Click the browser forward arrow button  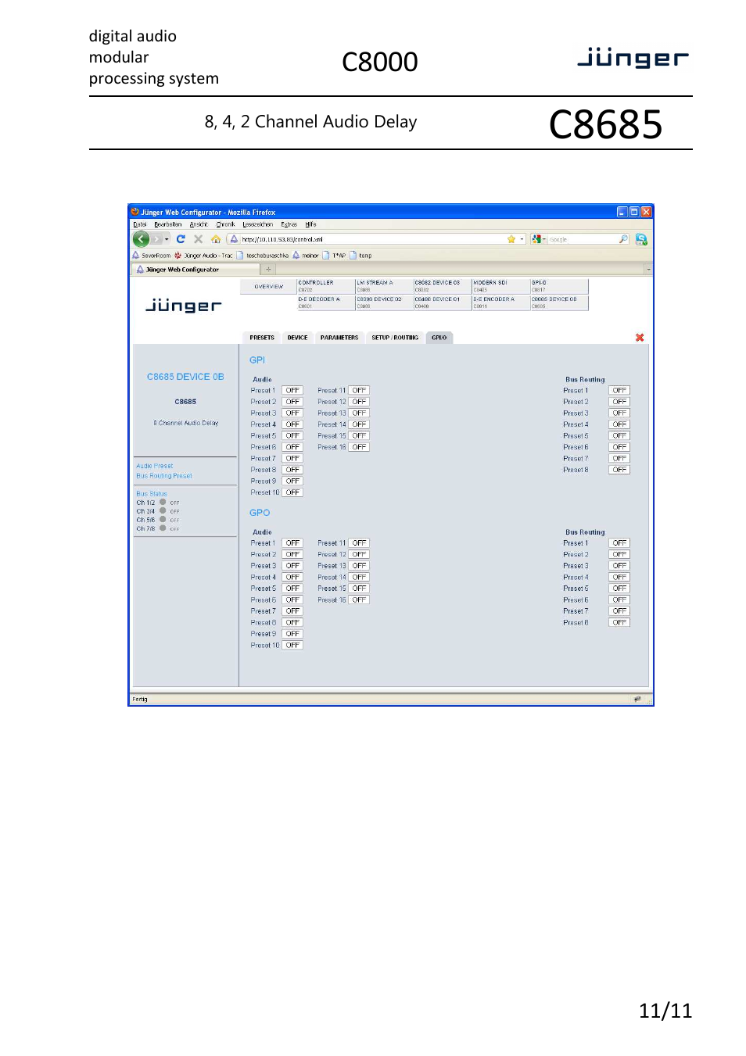pos(157,239)
